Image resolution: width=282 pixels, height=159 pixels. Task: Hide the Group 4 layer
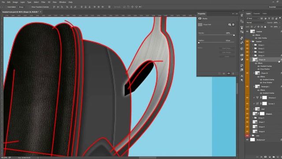[247, 56]
